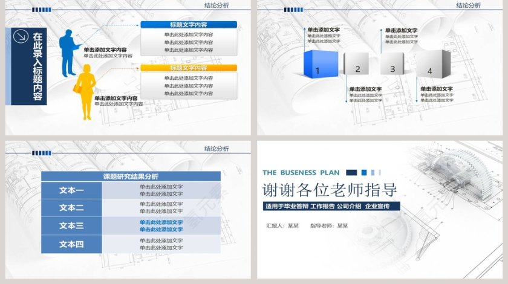Select the blue businessman silhouette figure
This screenshot has width=508, height=284.
pos(69,53)
